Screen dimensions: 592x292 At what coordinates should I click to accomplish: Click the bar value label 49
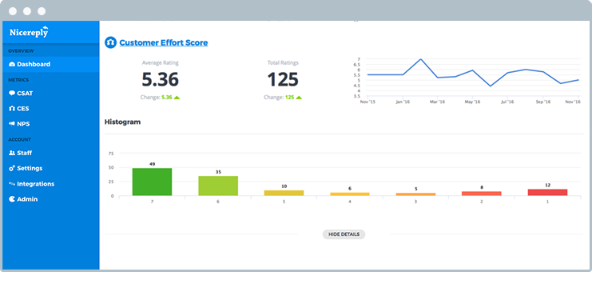coord(152,164)
